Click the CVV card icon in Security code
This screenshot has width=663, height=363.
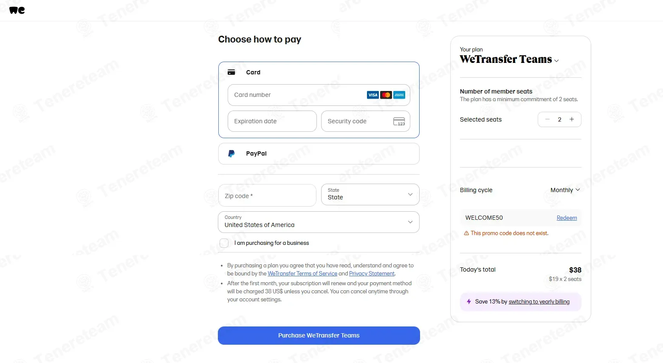pos(399,122)
